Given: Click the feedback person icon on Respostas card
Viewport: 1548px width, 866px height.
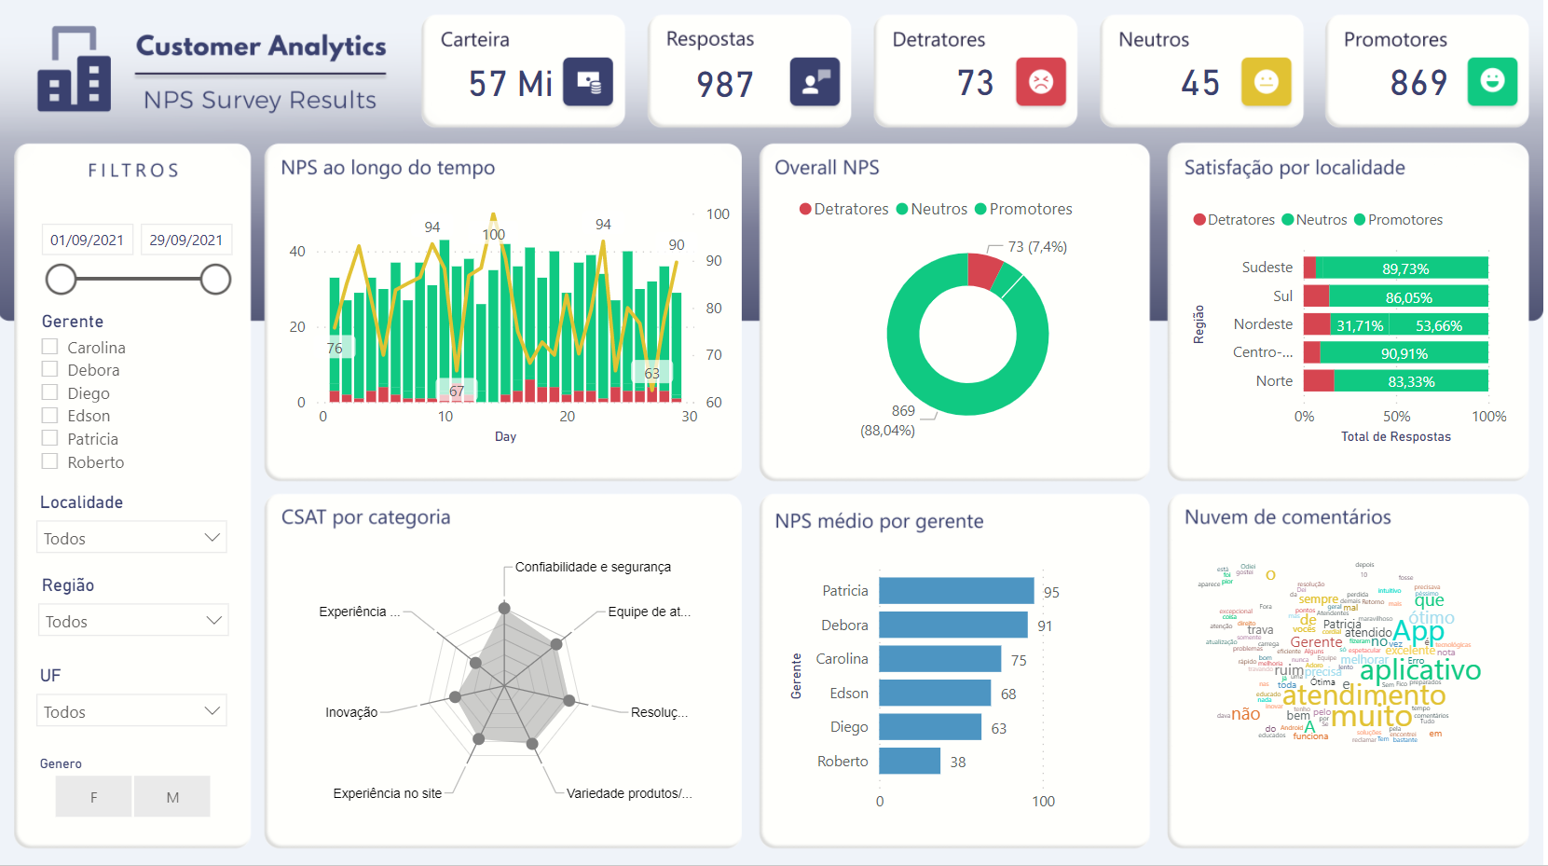Looking at the screenshot, I should (813, 83).
